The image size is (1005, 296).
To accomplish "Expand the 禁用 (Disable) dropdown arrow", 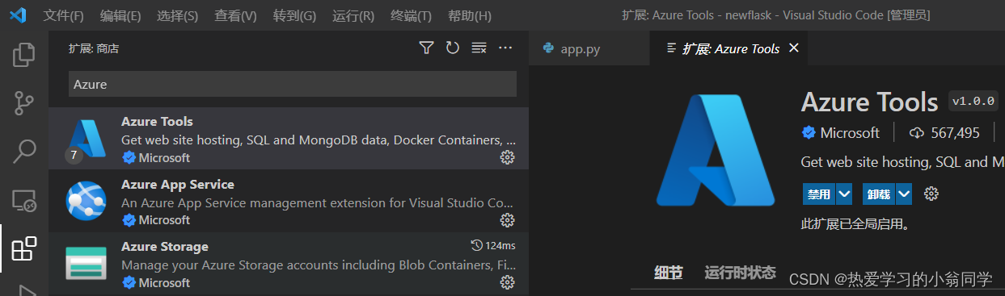I will (x=844, y=194).
